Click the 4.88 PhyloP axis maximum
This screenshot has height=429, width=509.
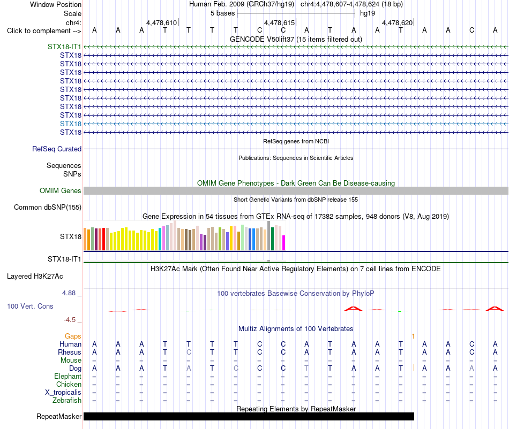(x=69, y=293)
